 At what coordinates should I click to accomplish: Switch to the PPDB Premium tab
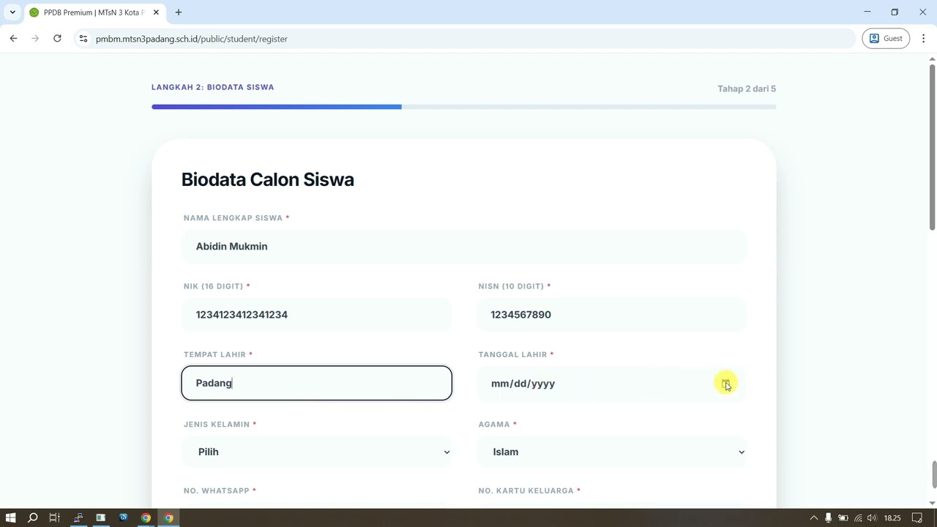pyautogui.click(x=92, y=12)
